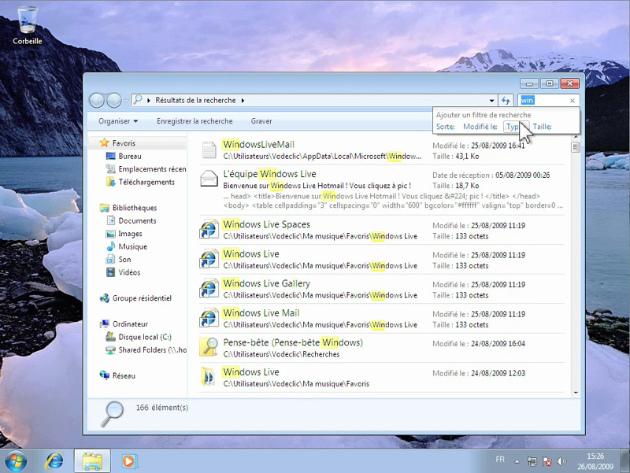Open the Organiser menu
The image size is (630, 473).
pos(118,121)
